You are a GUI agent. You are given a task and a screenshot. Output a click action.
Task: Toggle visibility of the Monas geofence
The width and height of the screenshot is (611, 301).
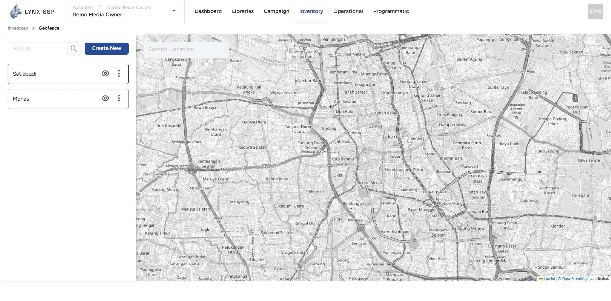click(x=105, y=98)
